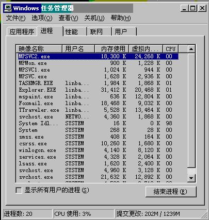Switch to the 性能 tab
The height and width of the screenshot is (220, 209).
pyautogui.click(x=75, y=32)
